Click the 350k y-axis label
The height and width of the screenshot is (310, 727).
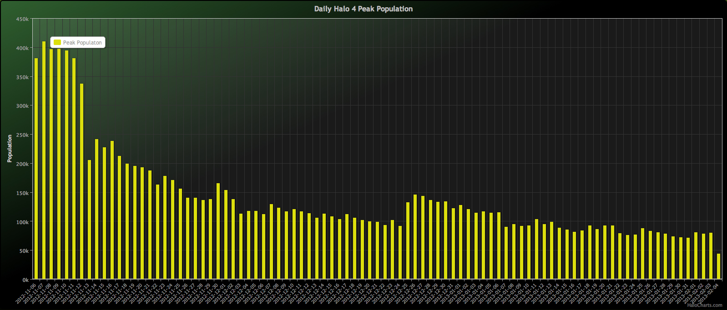pyautogui.click(x=22, y=77)
